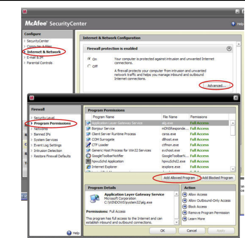Click the Internet Explorer row icon
The image size is (245, 238).
[88, 167]
